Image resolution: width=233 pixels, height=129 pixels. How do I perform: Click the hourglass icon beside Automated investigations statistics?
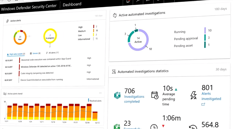pyautogui.click(x=114, y=72)
